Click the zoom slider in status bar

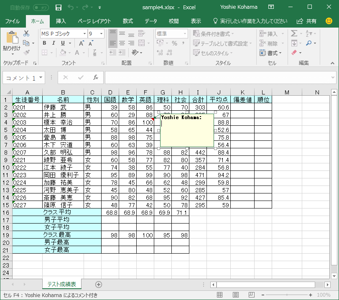click(x=287, y=295)
